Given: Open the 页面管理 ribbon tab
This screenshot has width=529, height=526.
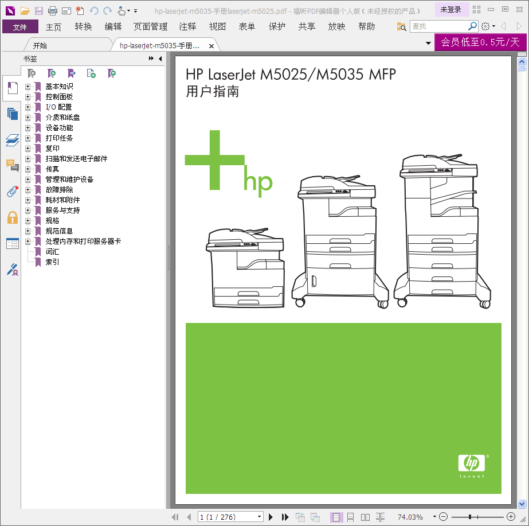Looking at the screenshot, I should (x=151, y=26).
